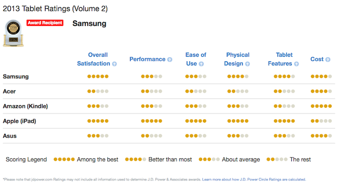Click Apple (iPad) Cost rating circles
The height and width of the screenshot is (185, 338).
(321, 121)
